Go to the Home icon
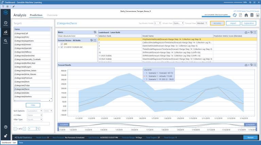Viewport: 261px width, 145px height. (246, 15)
